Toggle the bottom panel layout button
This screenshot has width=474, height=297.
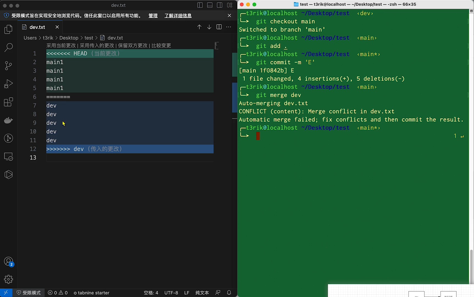[210, 5]
